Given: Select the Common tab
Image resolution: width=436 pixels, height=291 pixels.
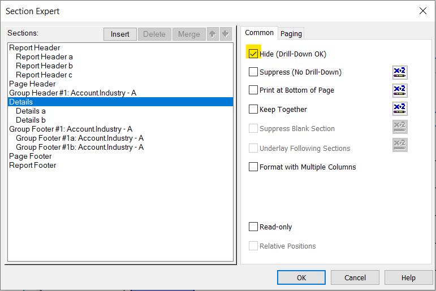Looking at the screenshot, I should (260, 33).
